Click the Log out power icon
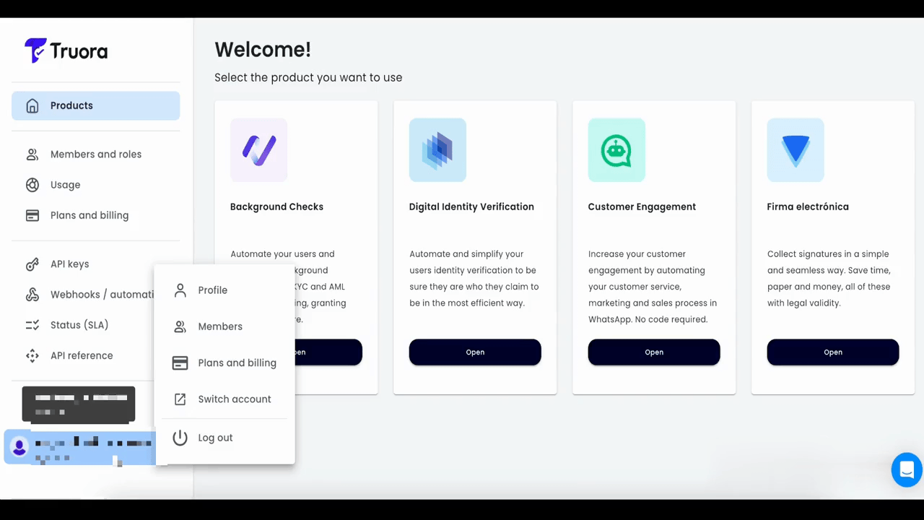 tap(180, 438)
